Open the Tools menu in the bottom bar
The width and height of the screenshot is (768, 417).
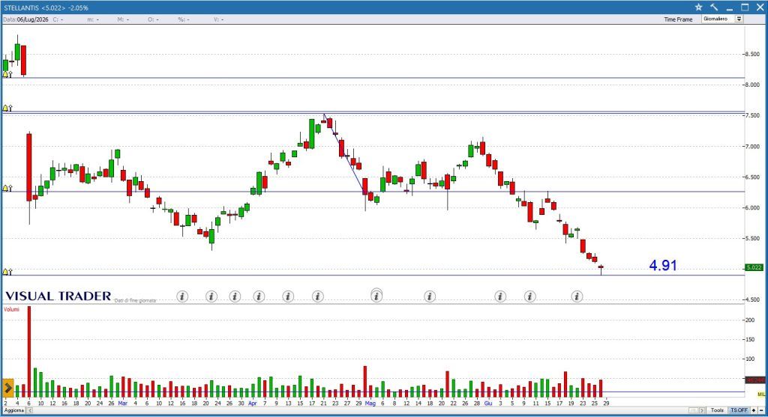[717, 411]
